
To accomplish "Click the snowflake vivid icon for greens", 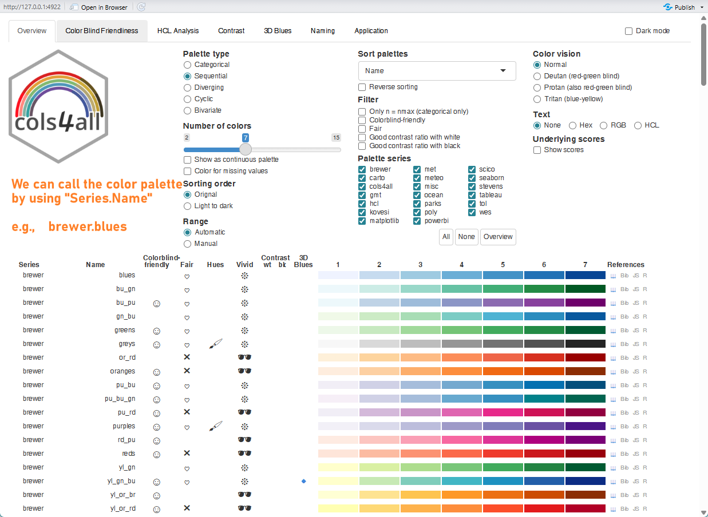I will 244,331.
